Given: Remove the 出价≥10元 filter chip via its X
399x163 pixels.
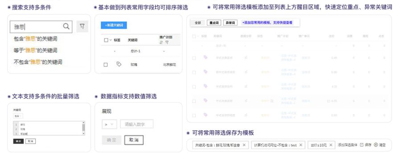Looking at the screenshot, I should click(330, 145).
